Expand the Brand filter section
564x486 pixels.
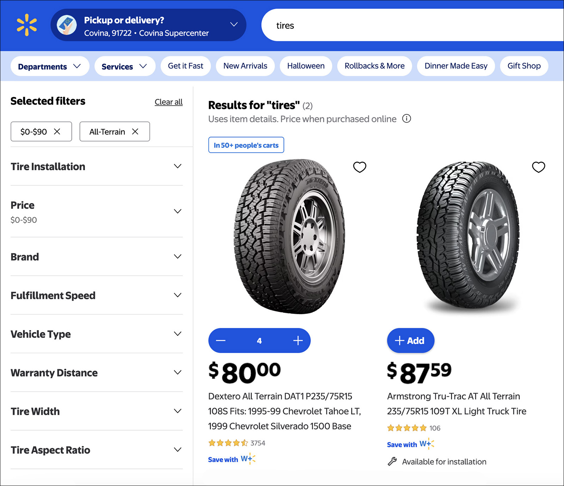(97, 257)
